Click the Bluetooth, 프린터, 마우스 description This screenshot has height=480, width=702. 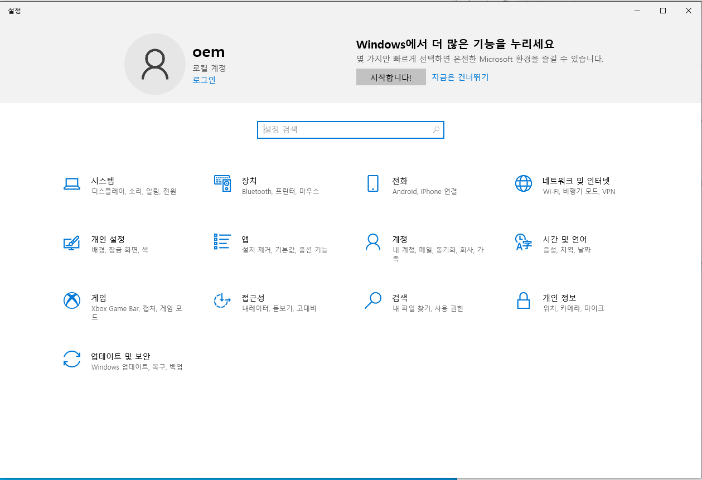click(x=280, y=192)
